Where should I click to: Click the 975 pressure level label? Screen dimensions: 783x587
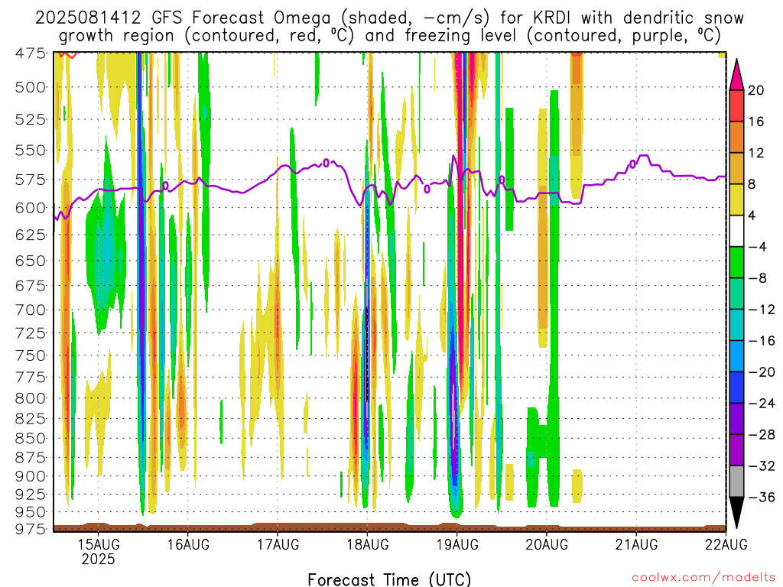click(x=31, y=529)
